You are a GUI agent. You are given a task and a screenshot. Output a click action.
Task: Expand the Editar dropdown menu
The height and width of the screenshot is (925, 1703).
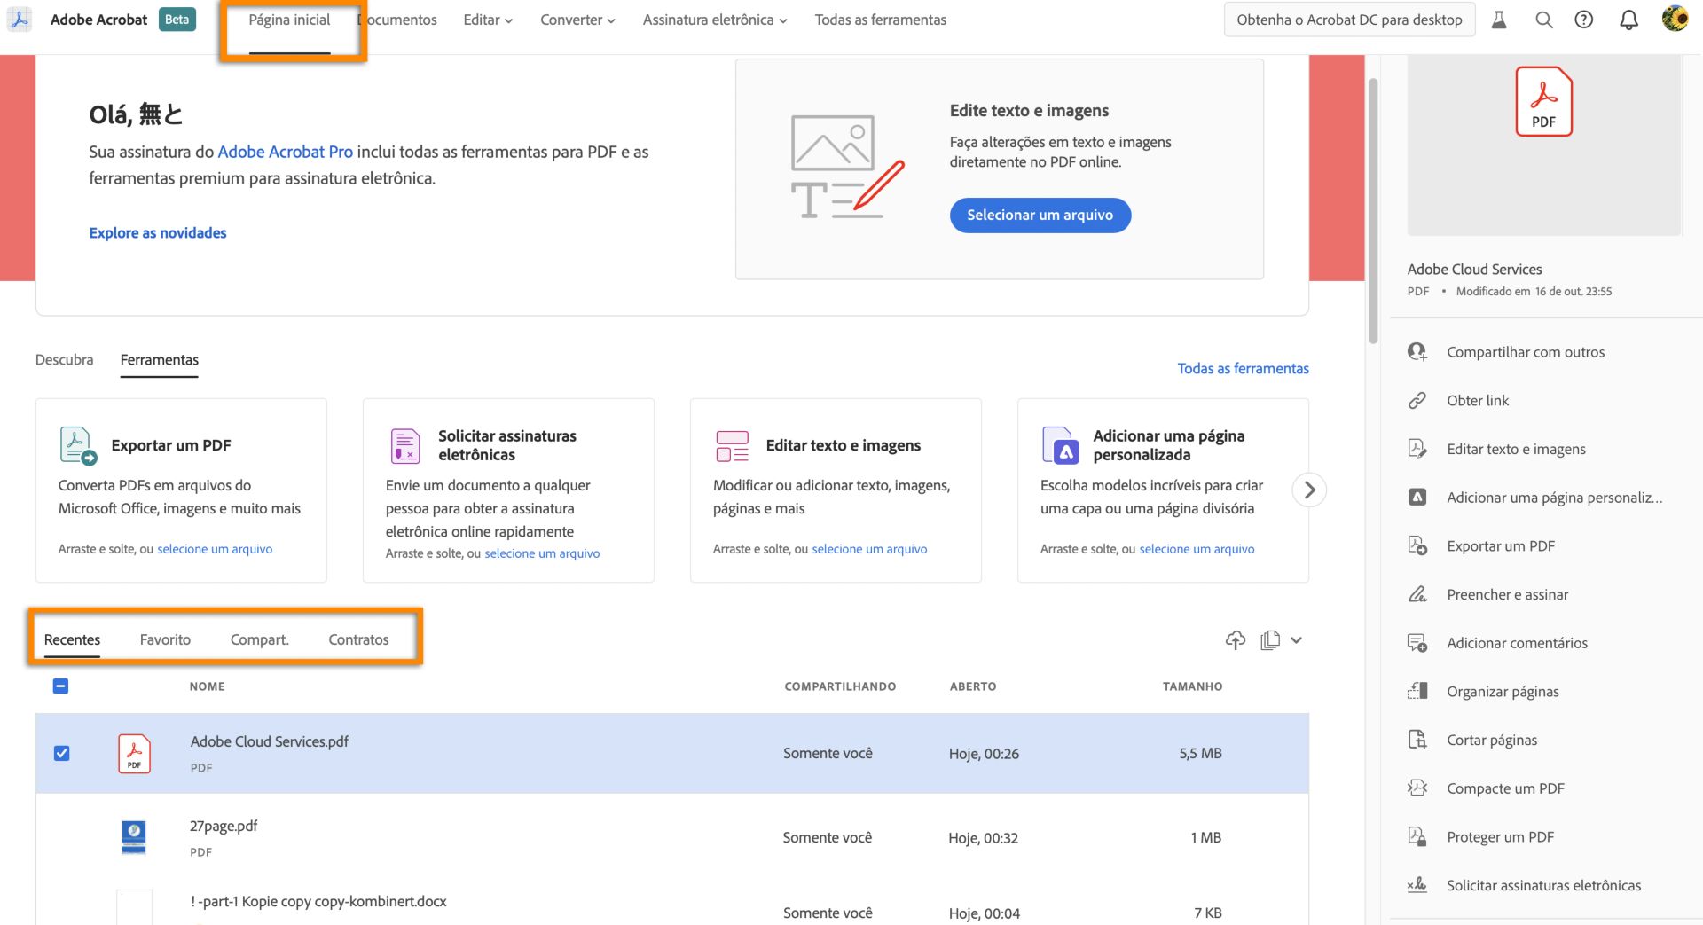488,20
